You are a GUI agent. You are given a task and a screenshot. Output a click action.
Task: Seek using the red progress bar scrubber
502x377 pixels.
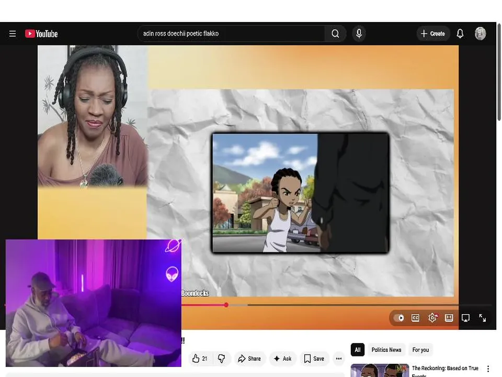click(x=226, y=305)
